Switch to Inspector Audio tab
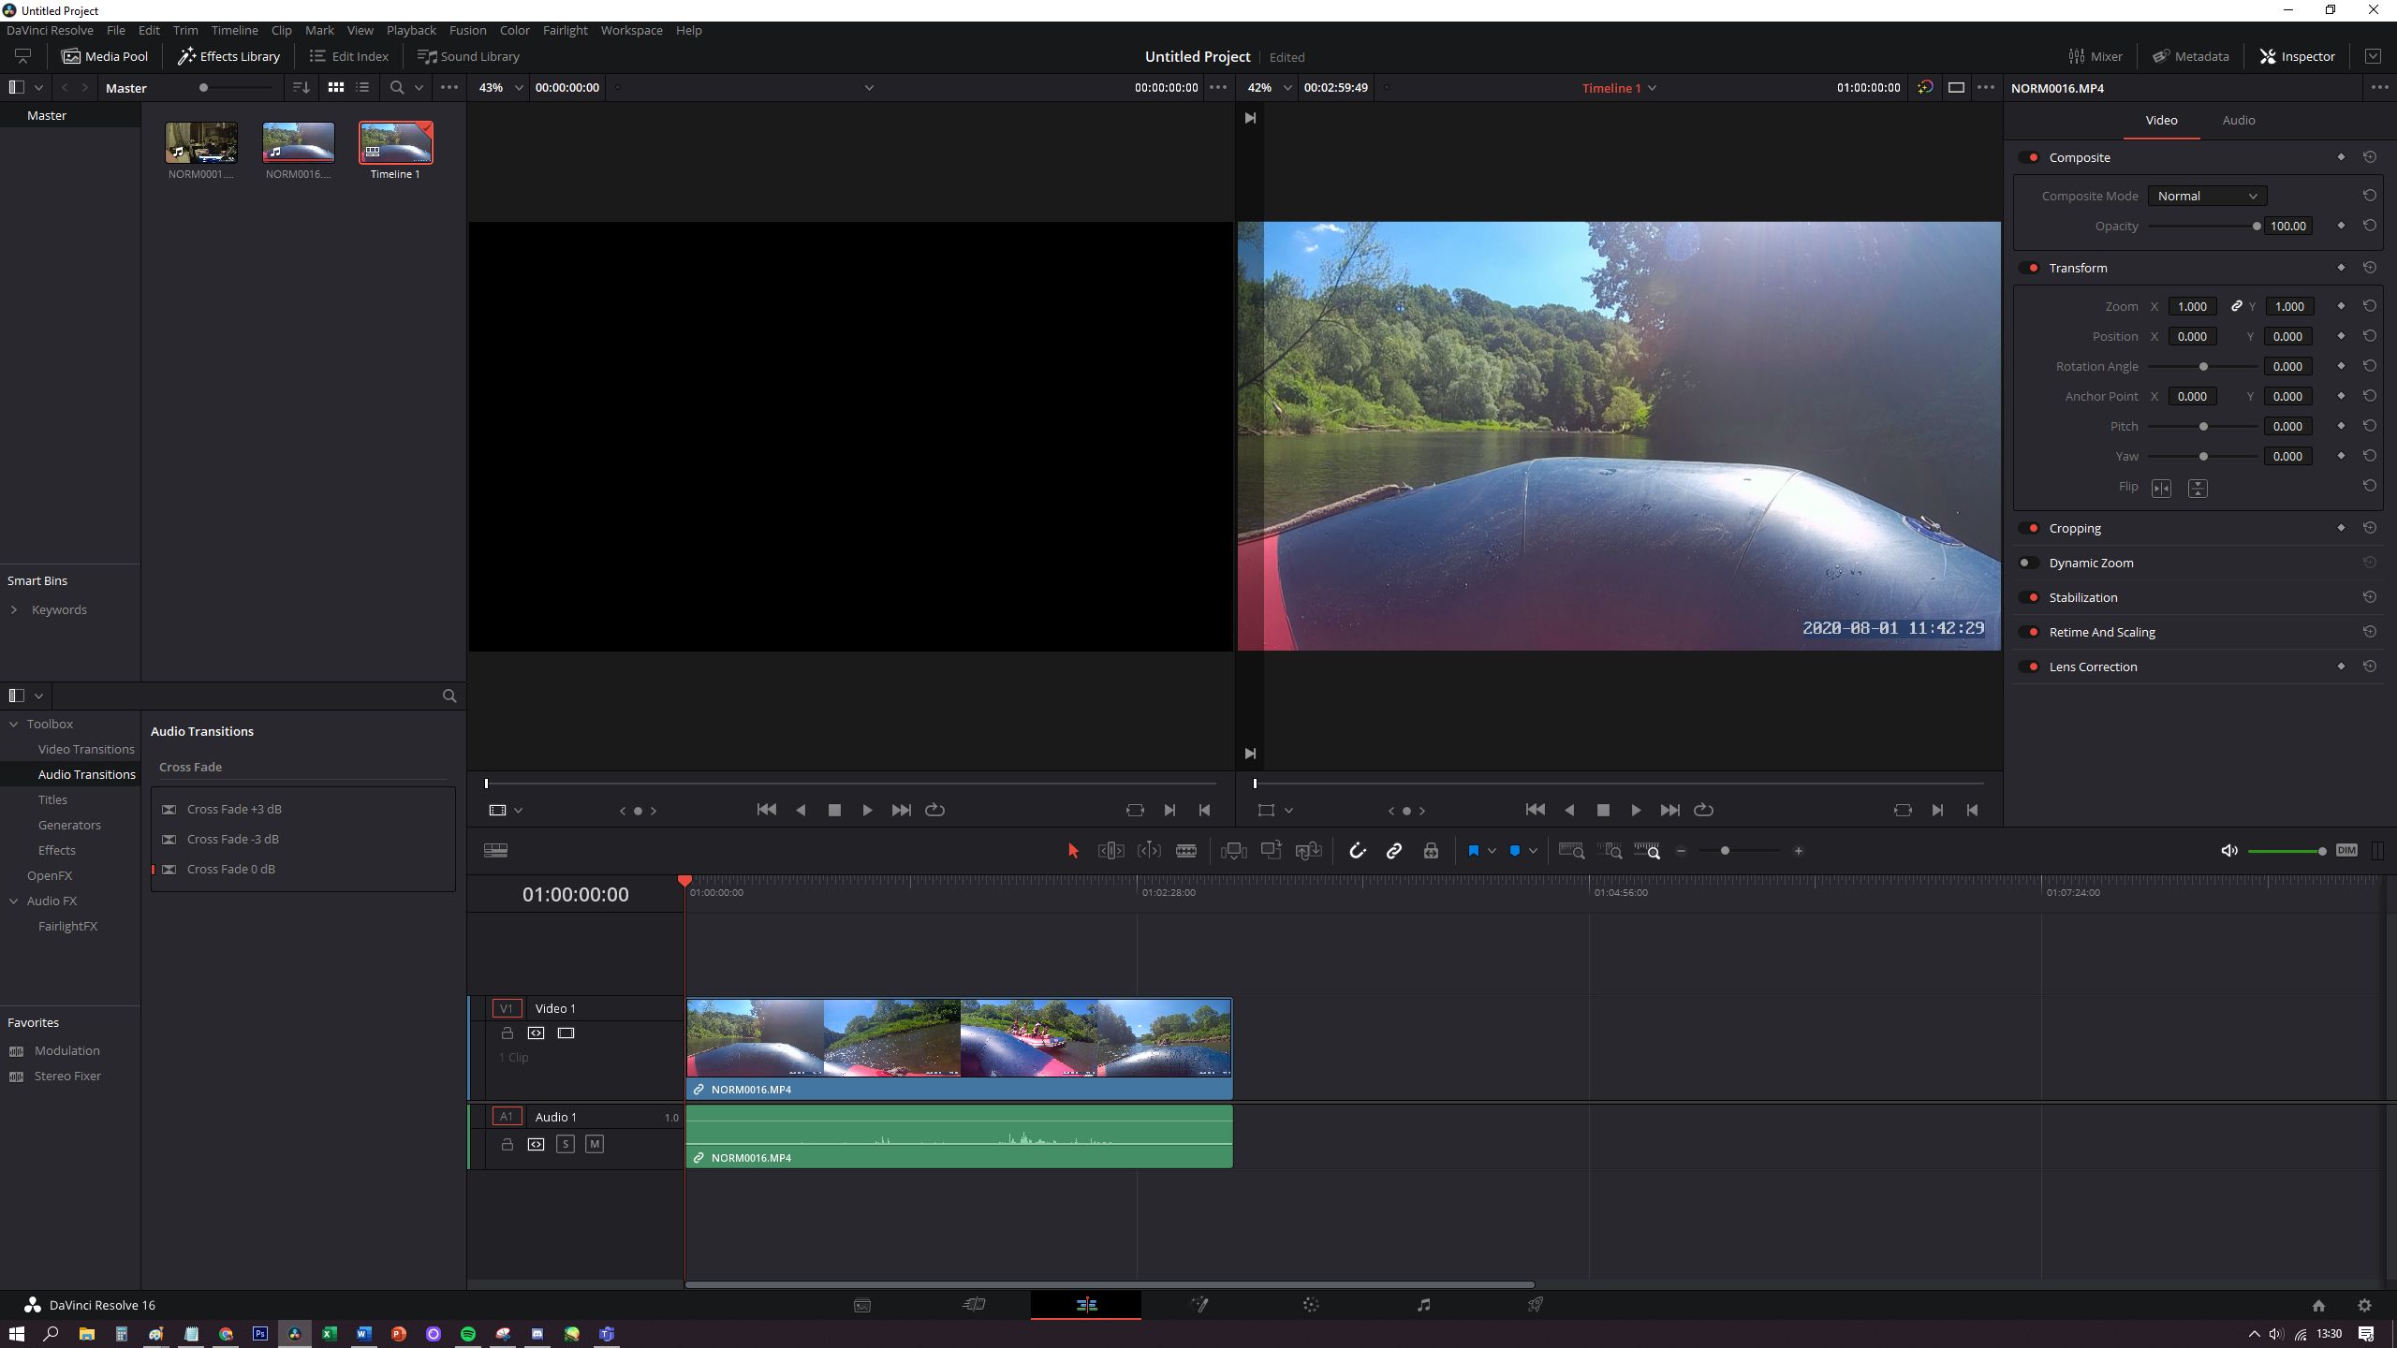This screenshot has height=1348, width=2397. [x=2238, y=120]
